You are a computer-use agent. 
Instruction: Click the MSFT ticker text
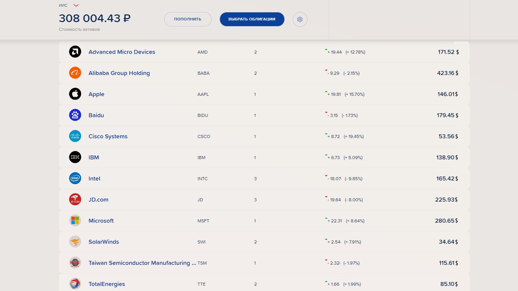[203, 221]
